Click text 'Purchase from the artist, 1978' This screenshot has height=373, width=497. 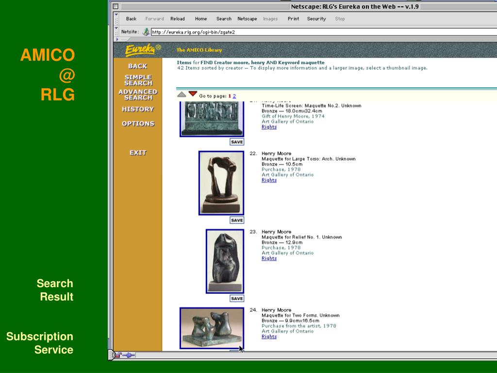click(x=299, y=326)
